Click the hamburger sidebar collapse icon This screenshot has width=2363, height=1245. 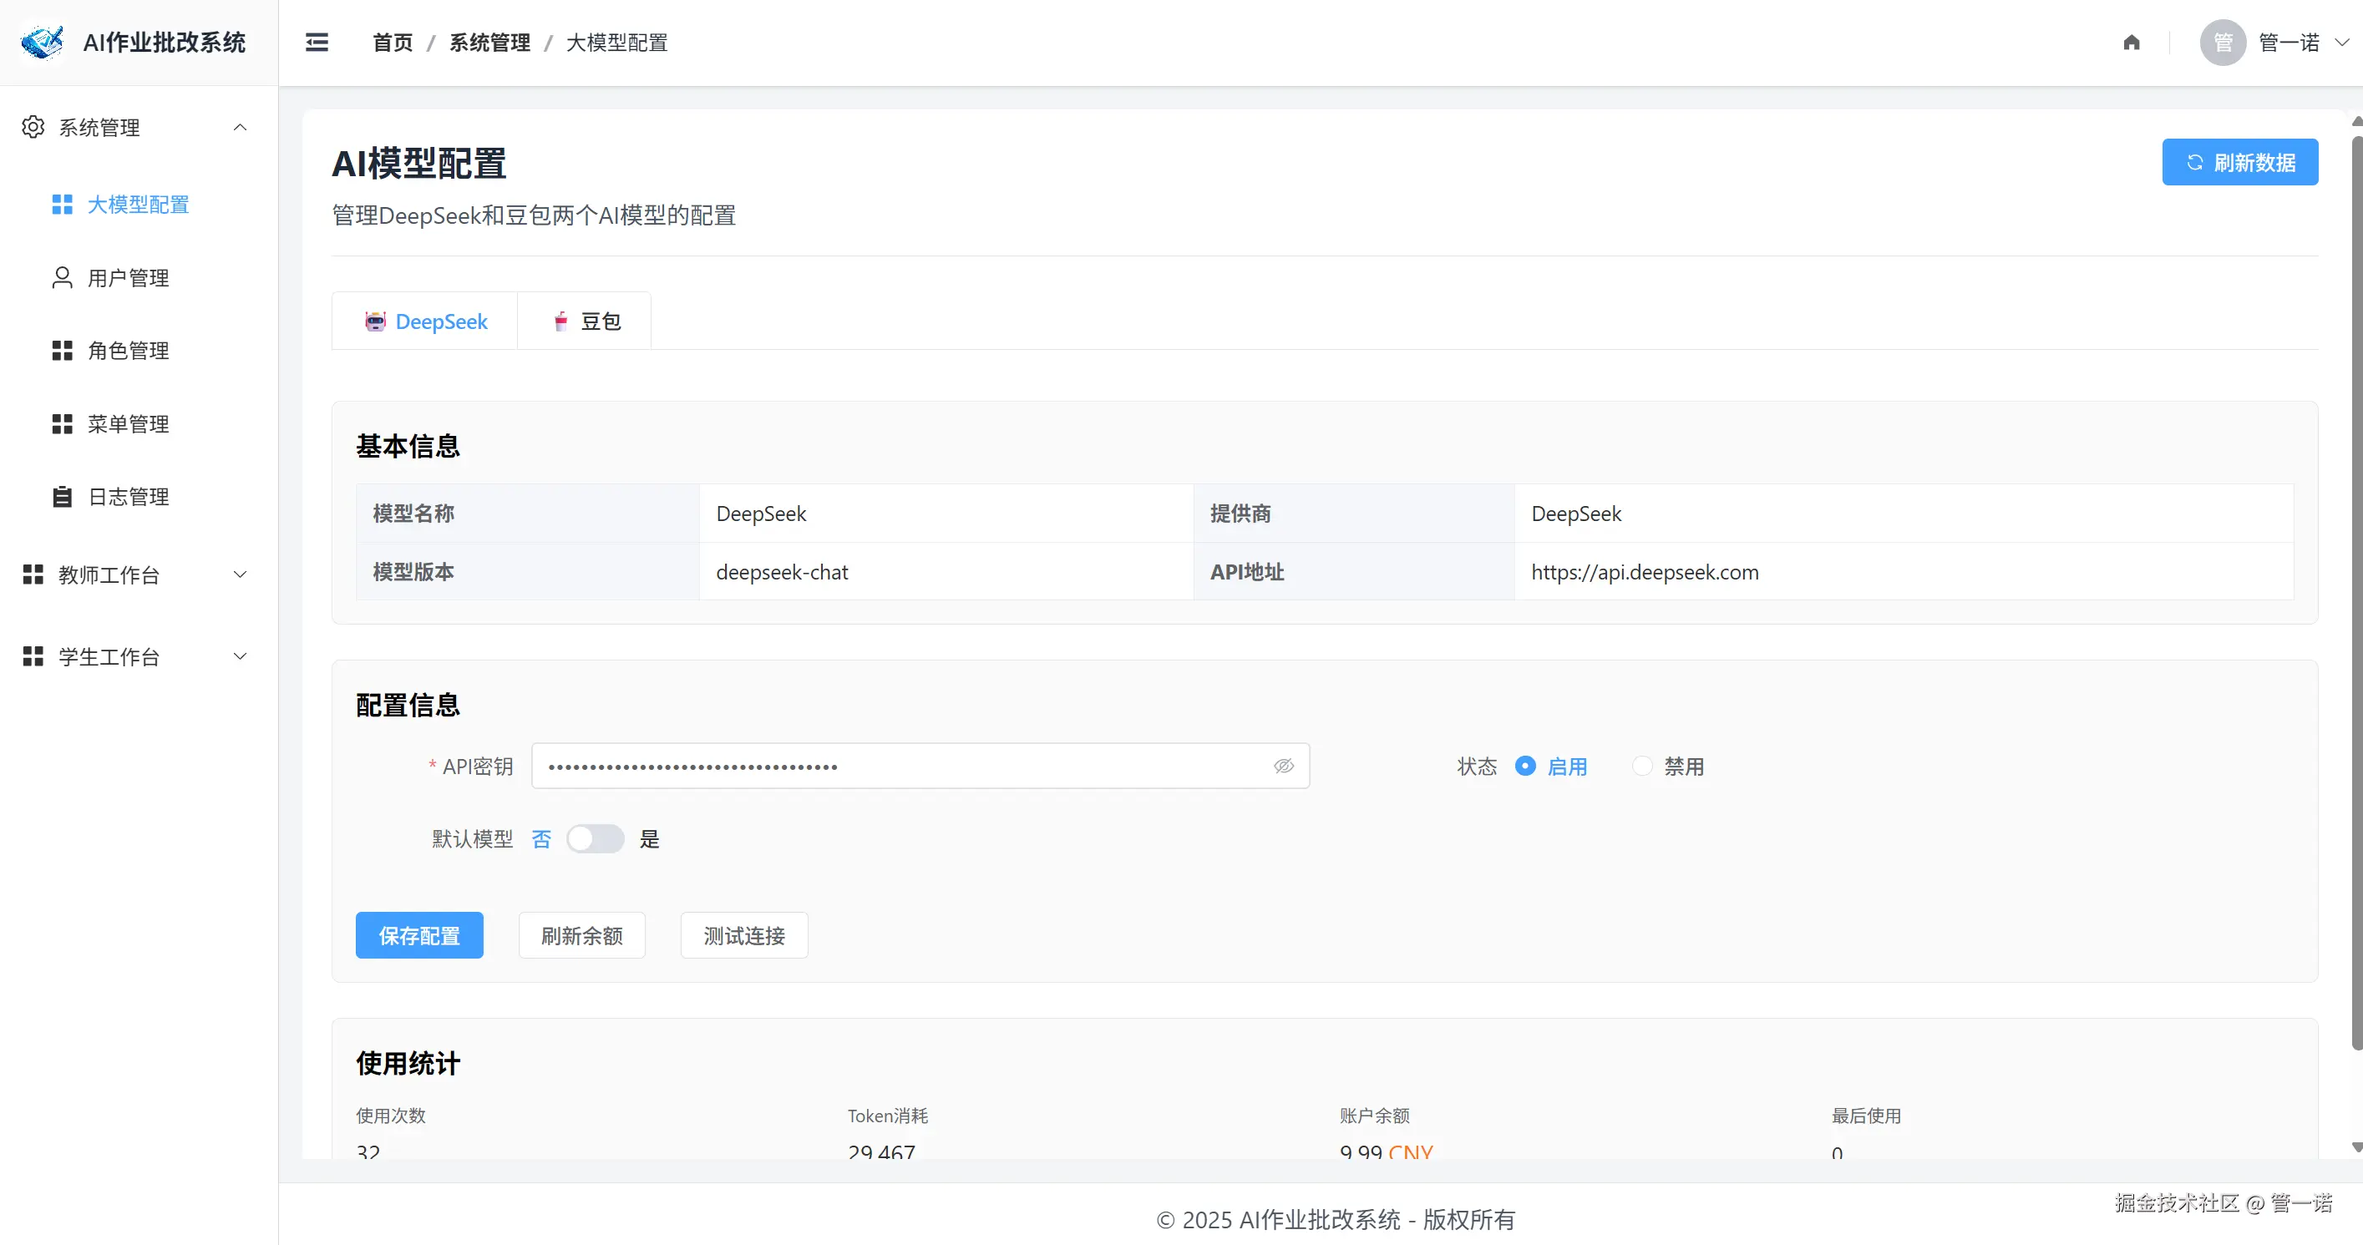coord(317,43)
